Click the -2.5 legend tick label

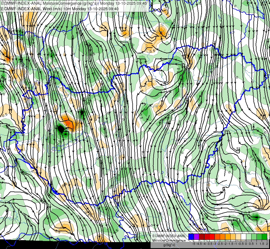220,244
